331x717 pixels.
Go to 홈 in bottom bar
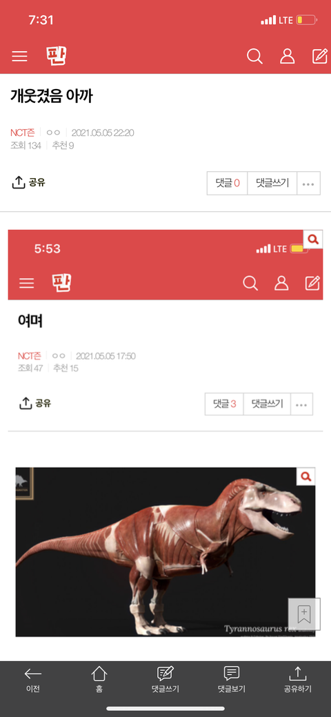tap(99, 680)
